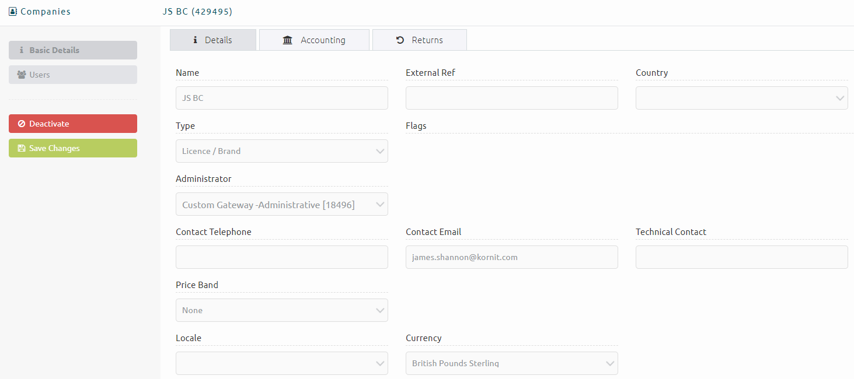Viewport: 854px width, 379px height.
Task: Click the ban icon on Deactivate button
Action: (22, 124)
